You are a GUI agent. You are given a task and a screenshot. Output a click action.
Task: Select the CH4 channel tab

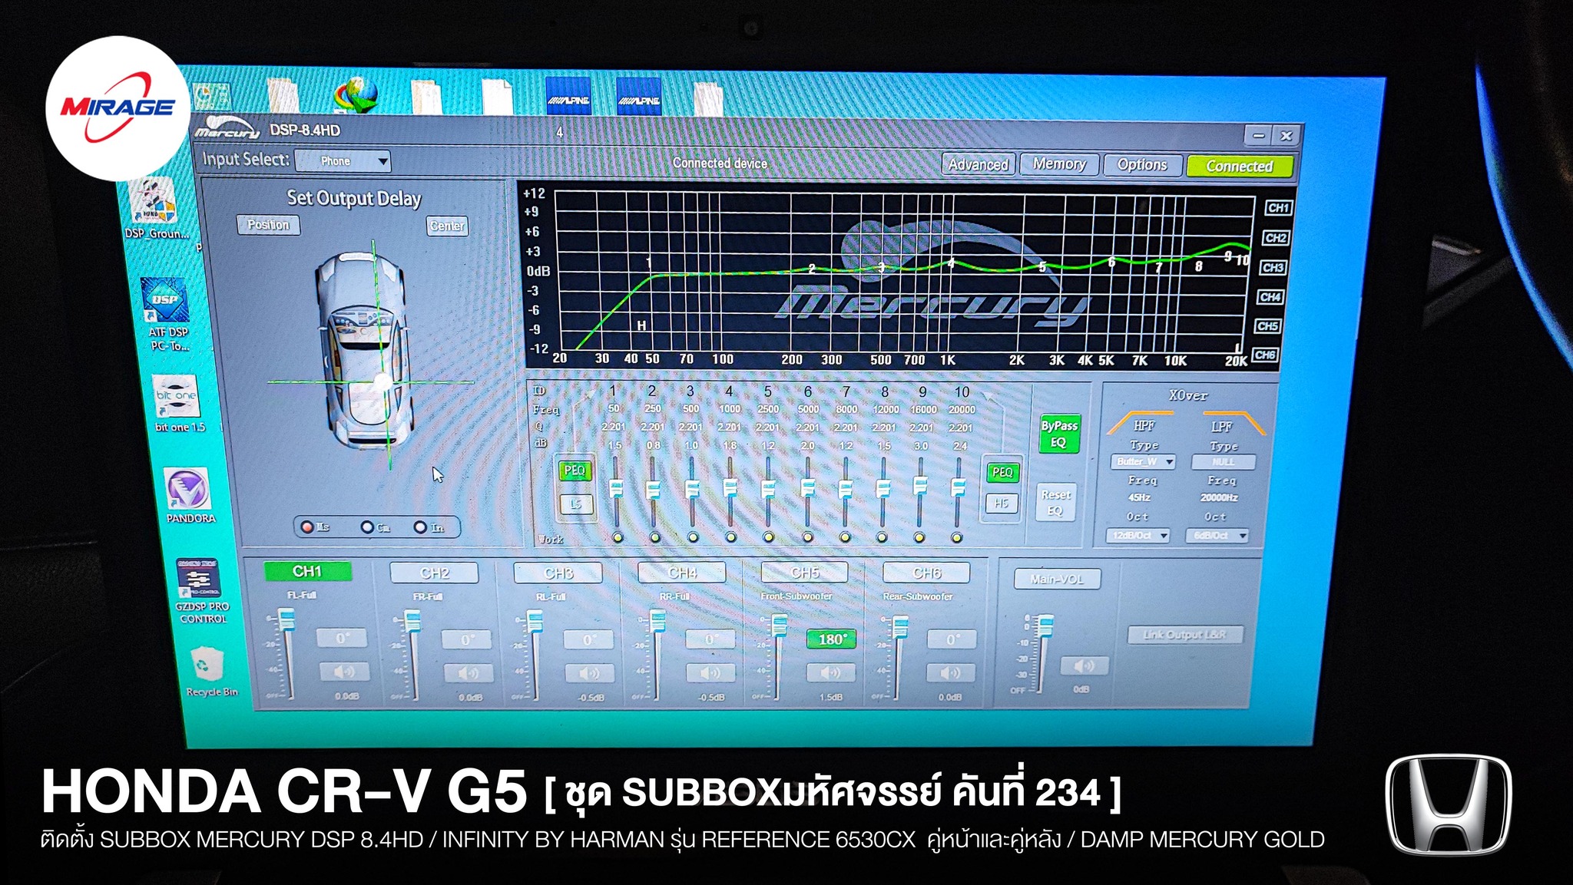(682, 573)
